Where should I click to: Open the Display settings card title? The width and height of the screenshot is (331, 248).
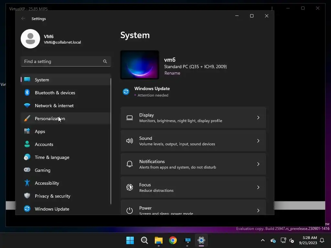[x=146, y=115]
